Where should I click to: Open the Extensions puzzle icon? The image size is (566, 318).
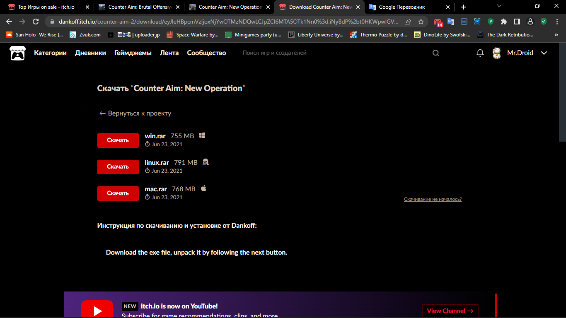tap(504, 22)
